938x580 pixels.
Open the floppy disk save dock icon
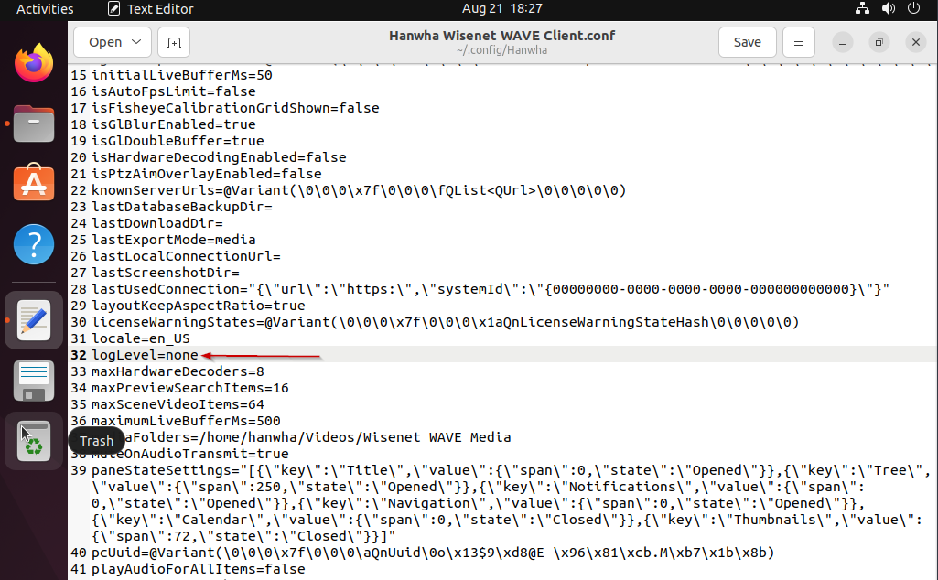(34, 381)
